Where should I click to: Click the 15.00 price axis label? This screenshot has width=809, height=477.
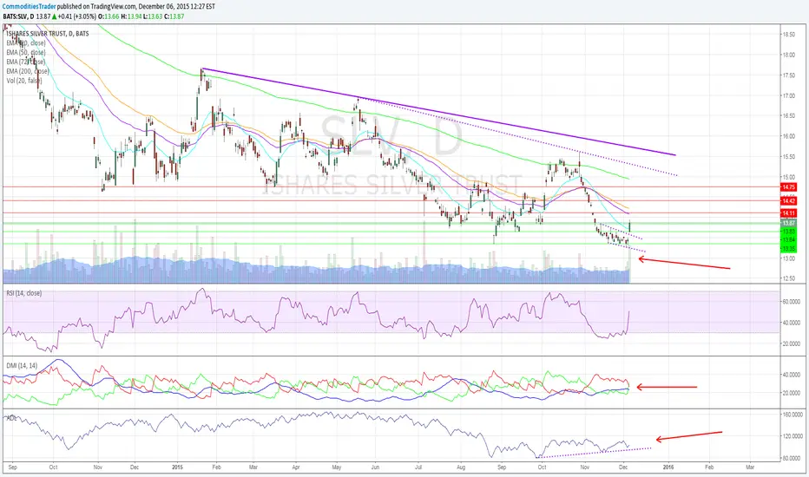tap(789, 177)
